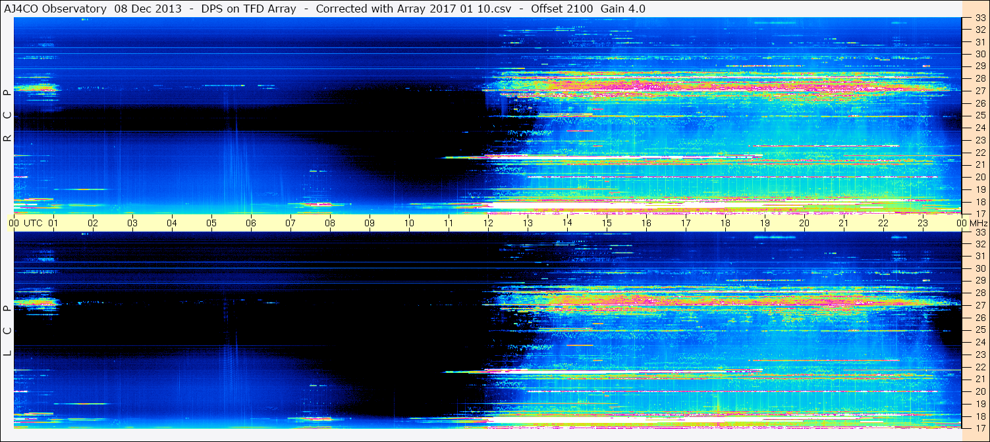Click the 15 hour label on UTC axis
The height and width of the screenshot is (442, 990).
pyautogui.click(x=607, y=223)
